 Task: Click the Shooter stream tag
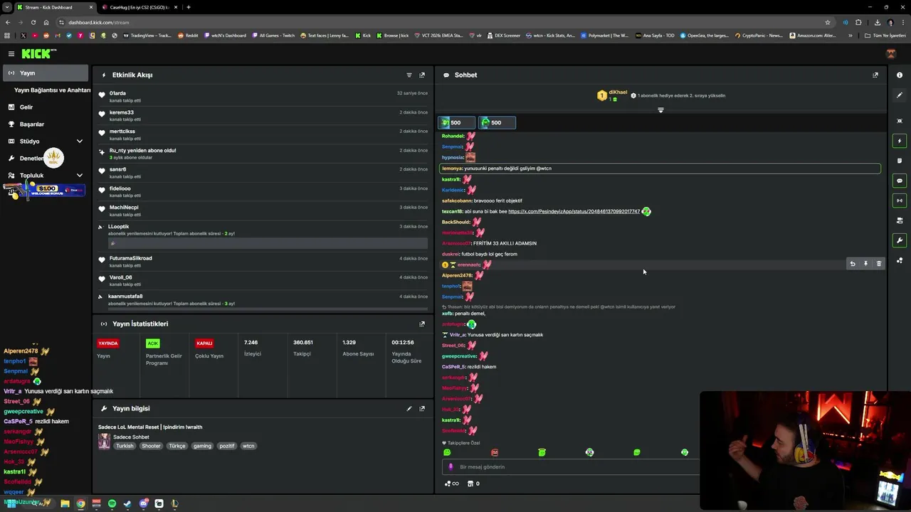151,446
